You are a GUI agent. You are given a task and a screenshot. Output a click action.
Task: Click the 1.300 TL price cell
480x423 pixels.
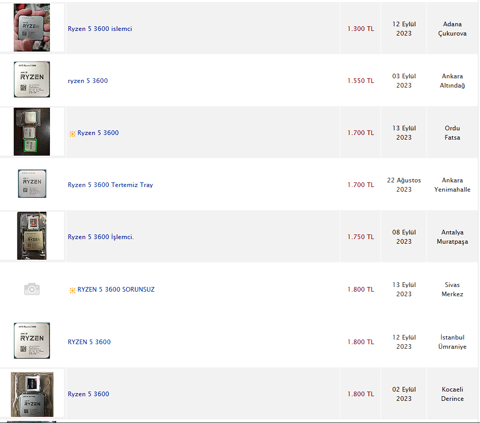[361, 29]
